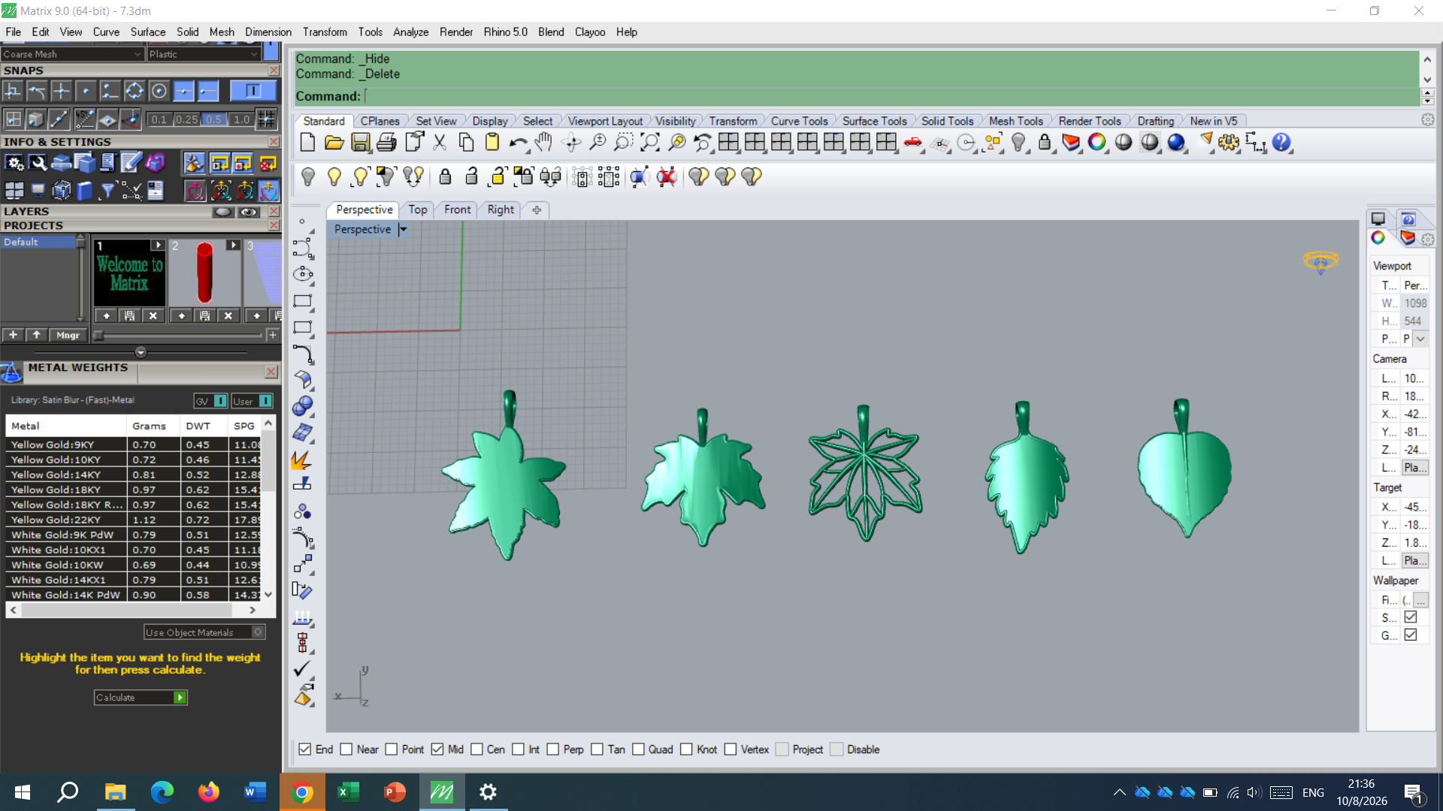Disable the End object snap
Image resolution: width=1443 pixels, height=811 pixels.
point(304,749)
